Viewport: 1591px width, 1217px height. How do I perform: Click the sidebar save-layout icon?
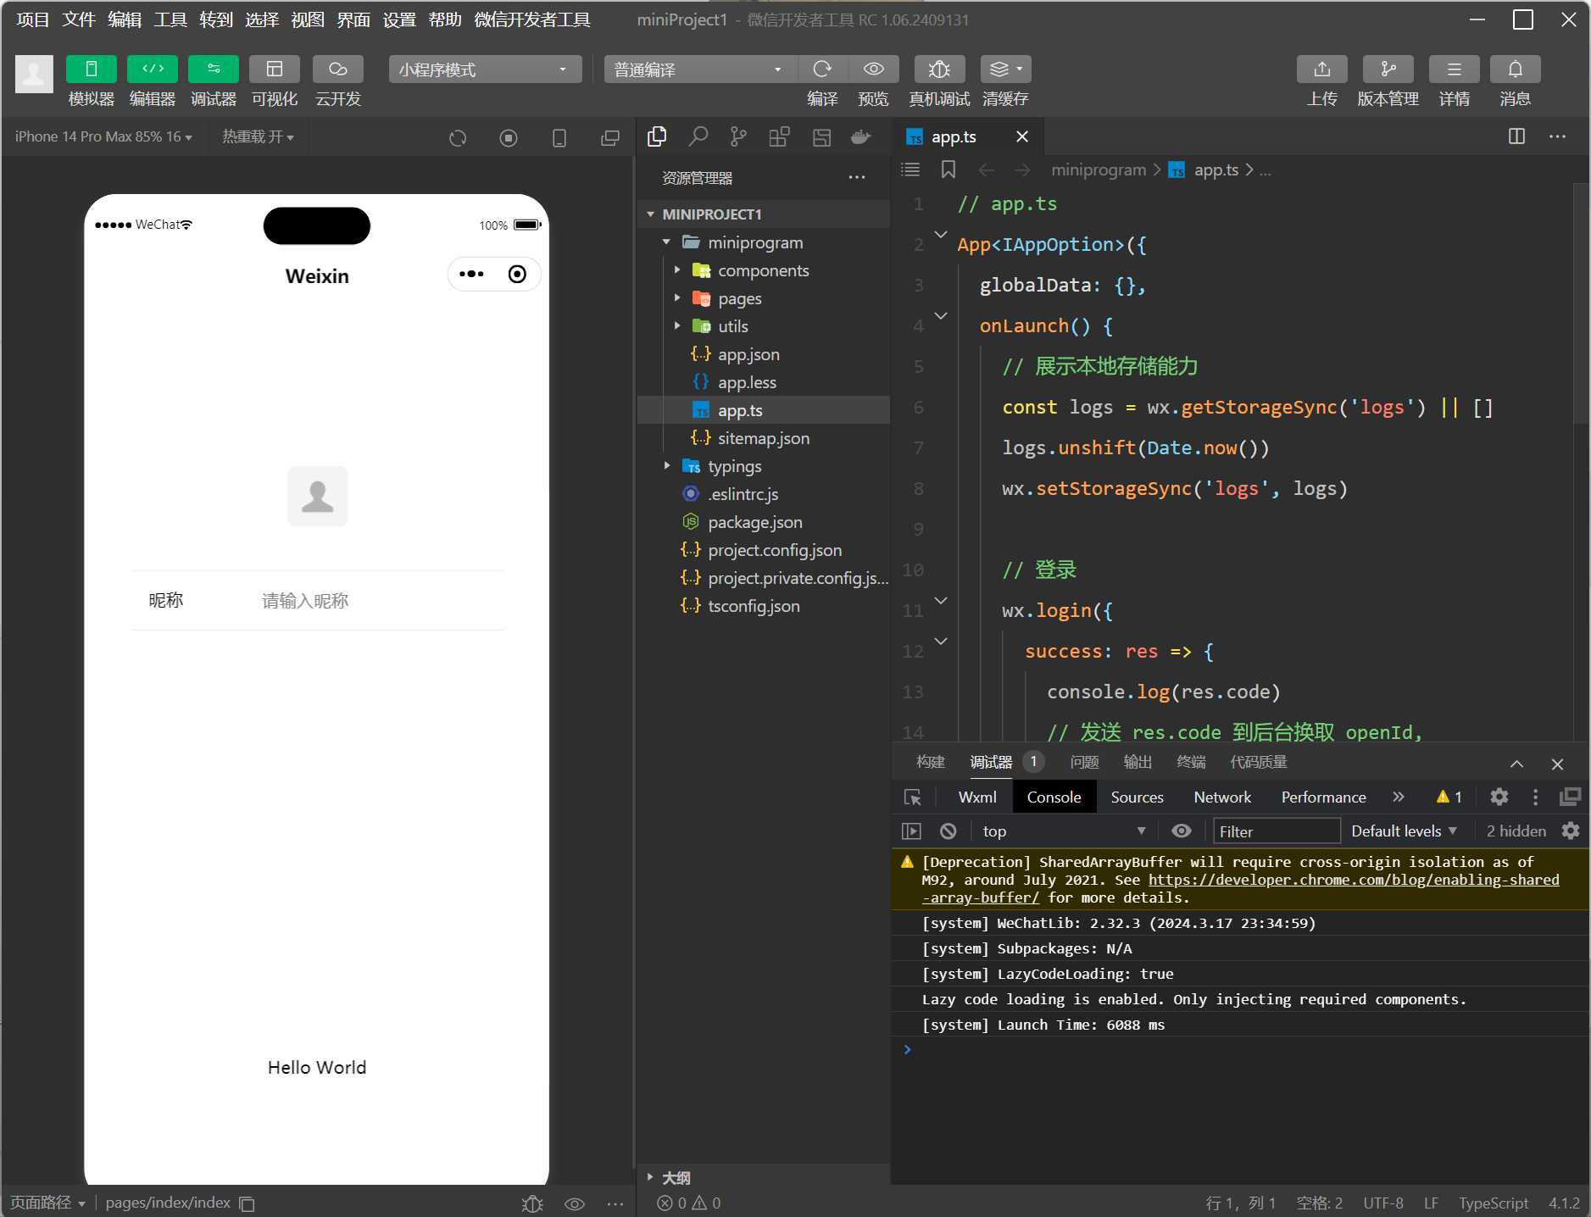[821, 136]
